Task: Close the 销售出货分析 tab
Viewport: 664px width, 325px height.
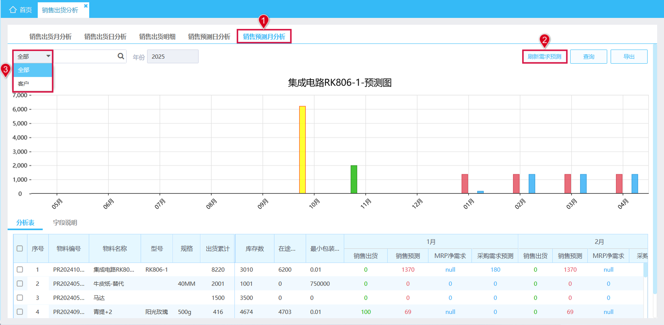Action: (86, 6)
